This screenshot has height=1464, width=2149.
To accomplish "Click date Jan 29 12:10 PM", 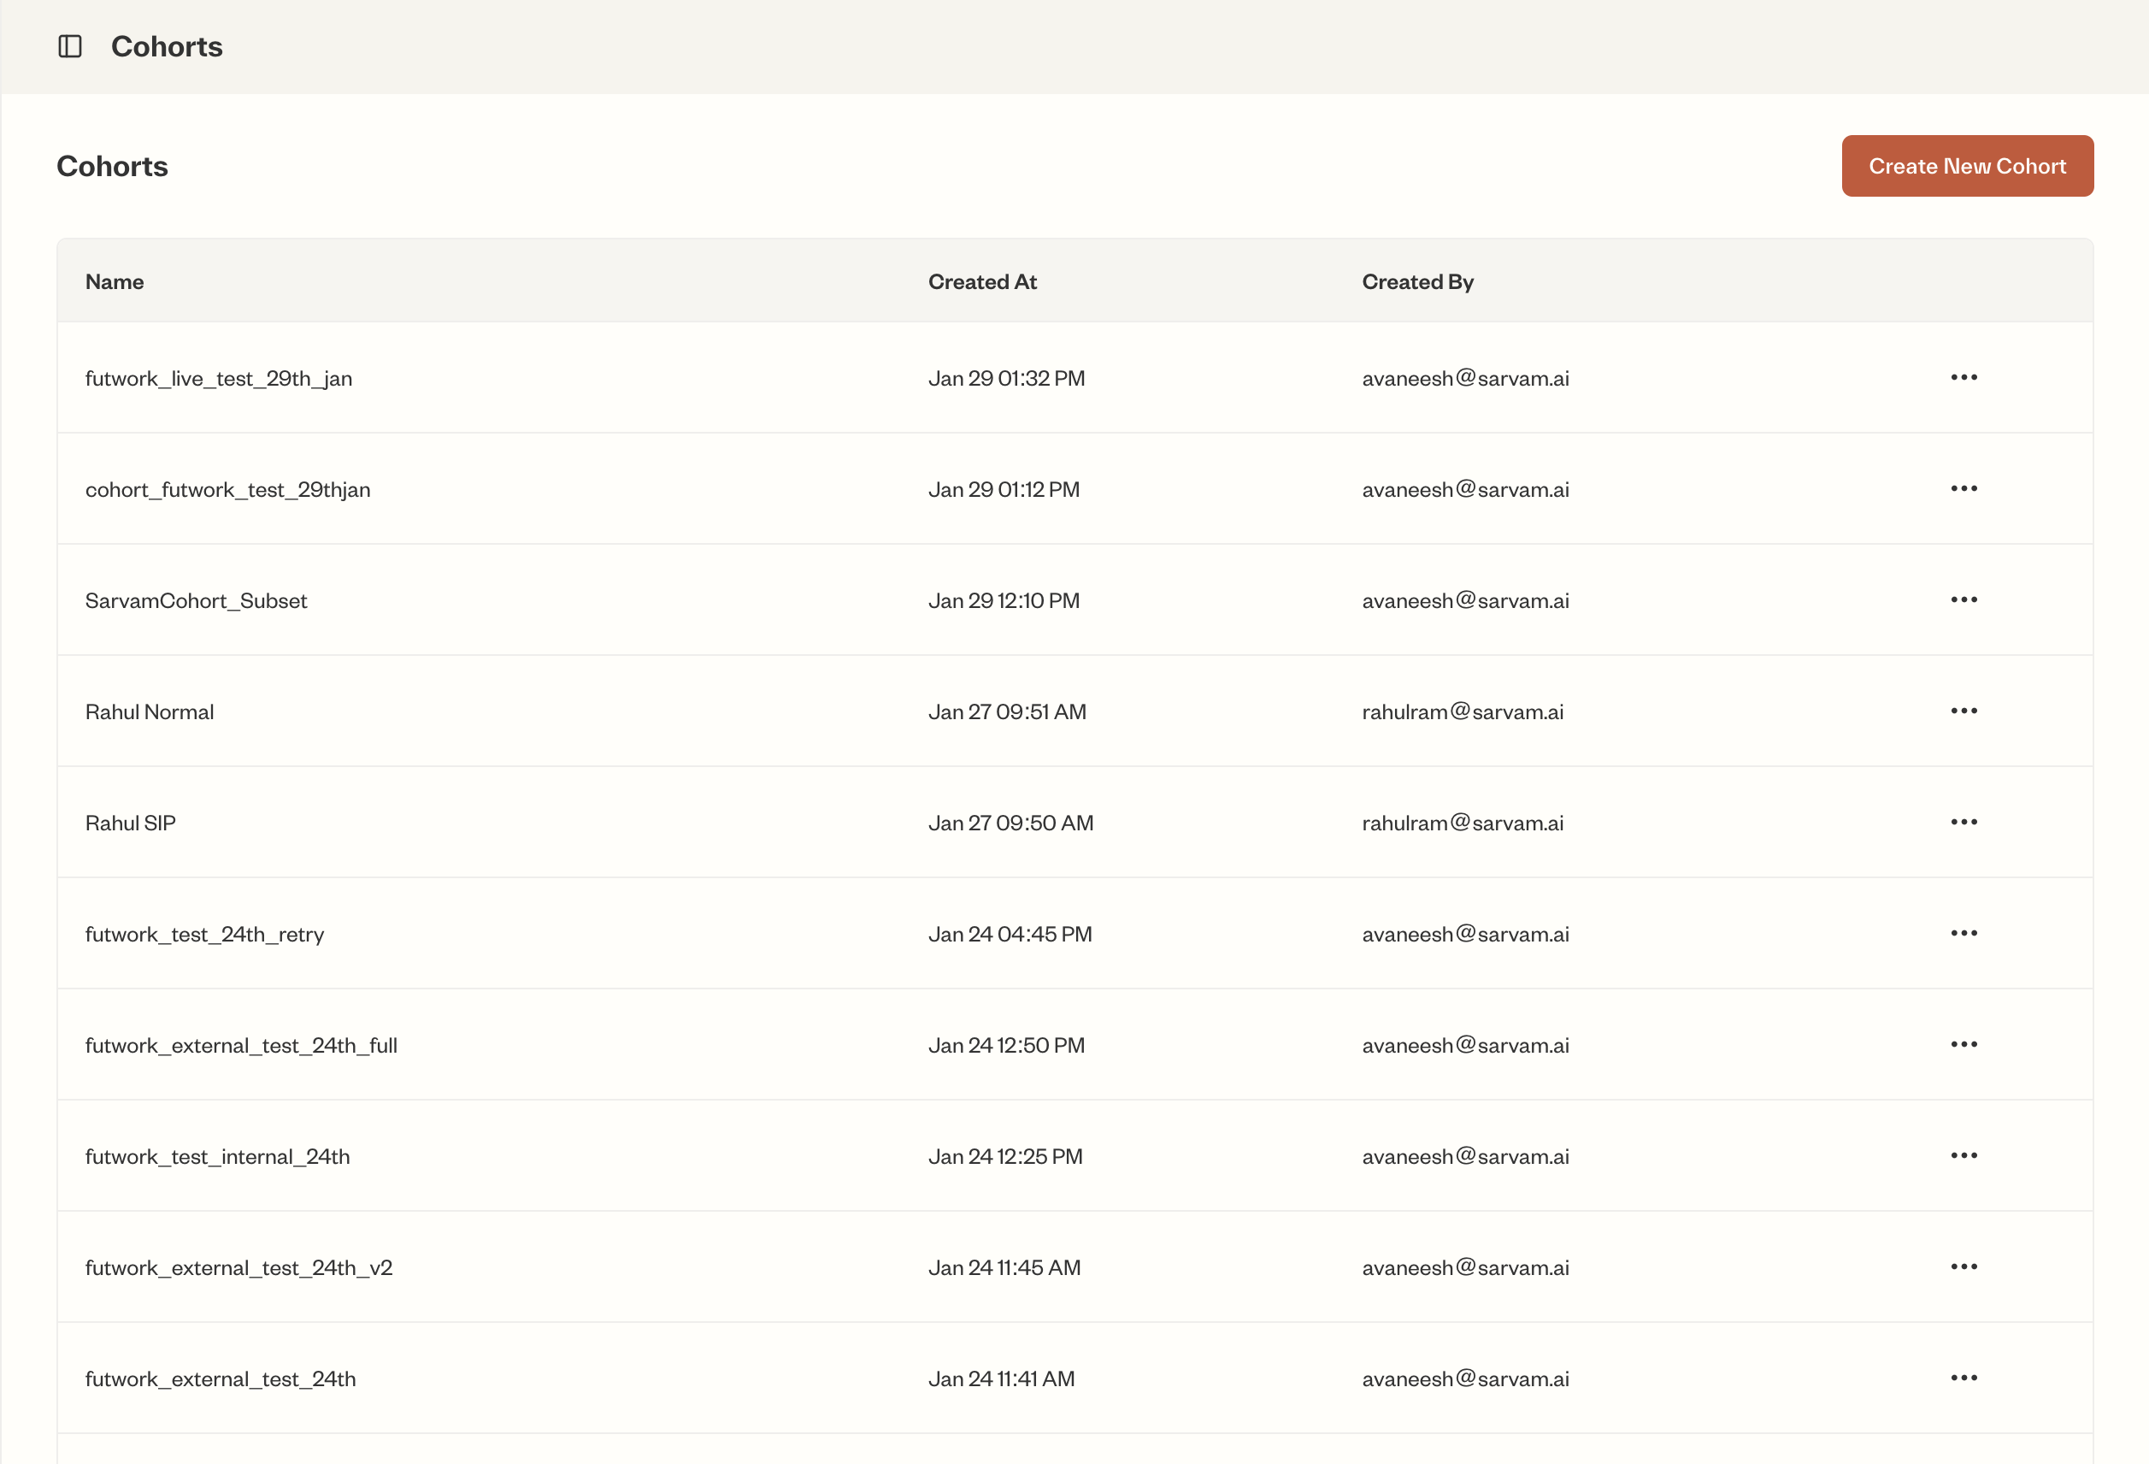I will coord(1004,600).
